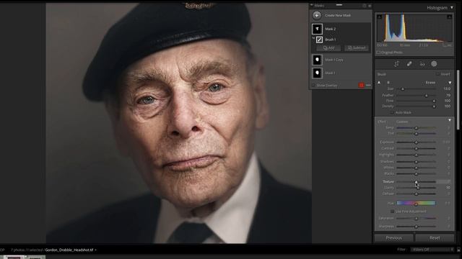The width and height of the screenshot is (462, 259).
Task: Adjust the Exposure slider
Action: point(416,142)
